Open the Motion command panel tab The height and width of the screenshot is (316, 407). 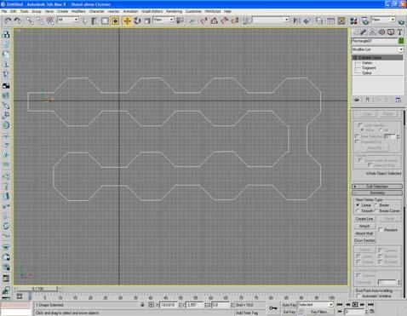(x=381, y=32)
